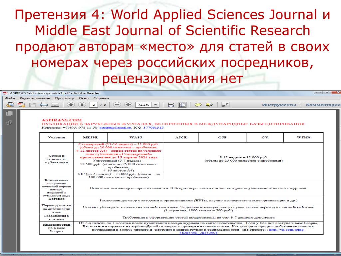Click the Условия header cell
The image size is (341, 256).
[57, 137]
